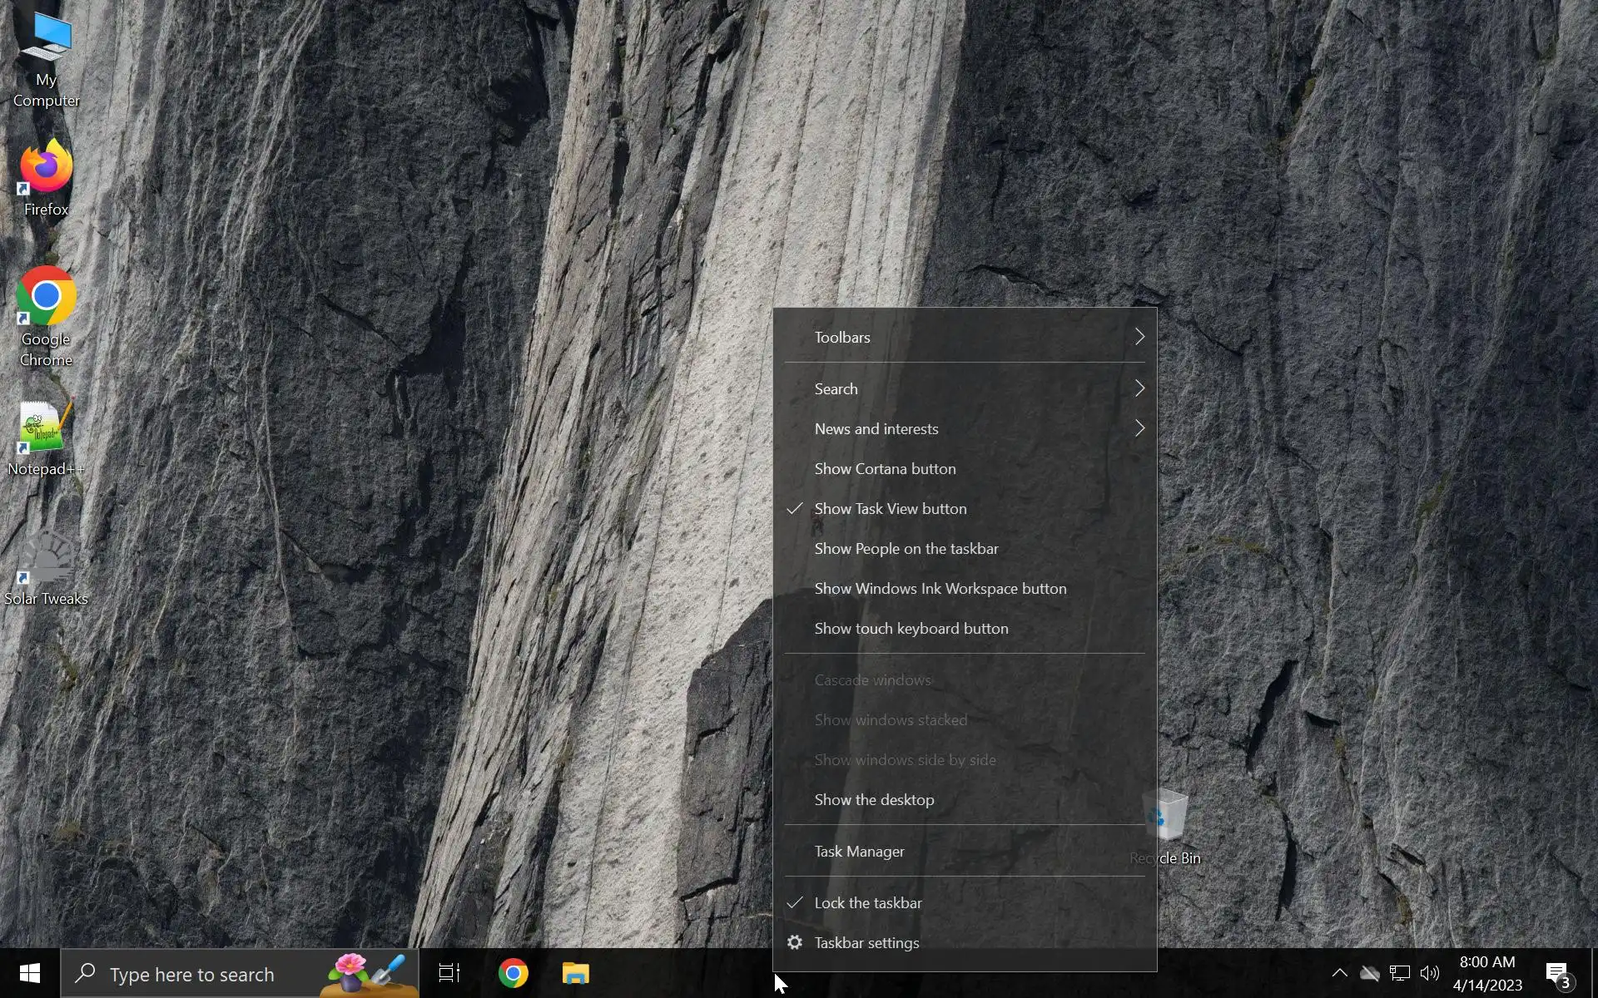This screenshot has height=998, width=1598.
Task: Select the Notepad++ desktop icon
Action: [46, 431]
